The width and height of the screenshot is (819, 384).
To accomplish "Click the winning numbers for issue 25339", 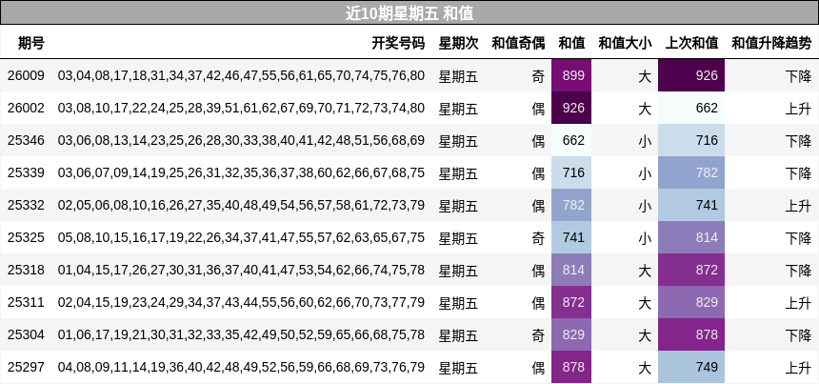I will 241,172.
